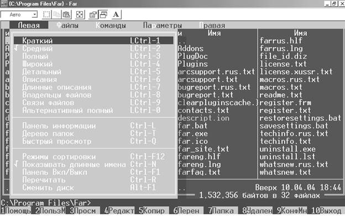Click F1 Помощь key bar button
This screenshot has height=216, width=345.
click(x=16, y=210)
